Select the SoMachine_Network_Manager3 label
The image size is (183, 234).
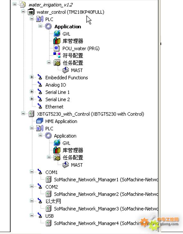106,209
